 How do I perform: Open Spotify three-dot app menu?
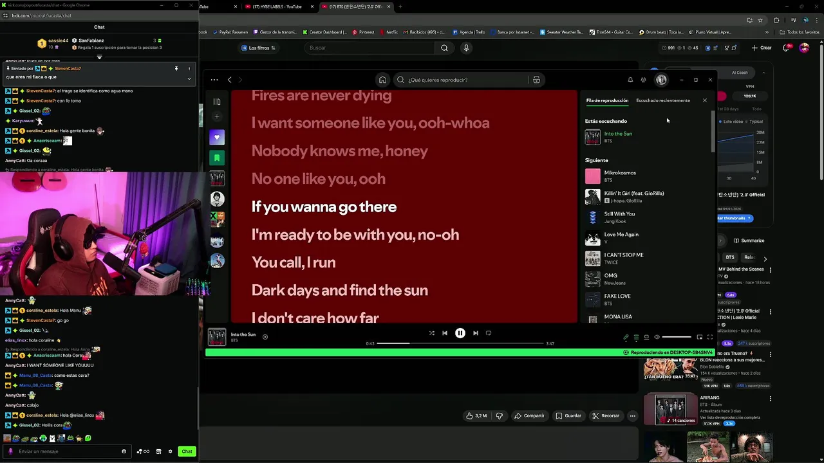(214, 80)
